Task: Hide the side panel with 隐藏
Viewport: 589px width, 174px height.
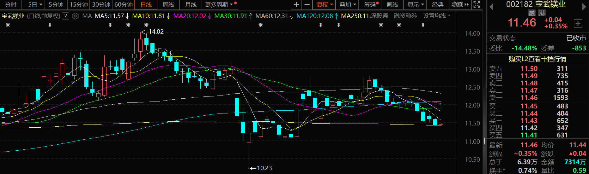Action: (x=460, y=5)
